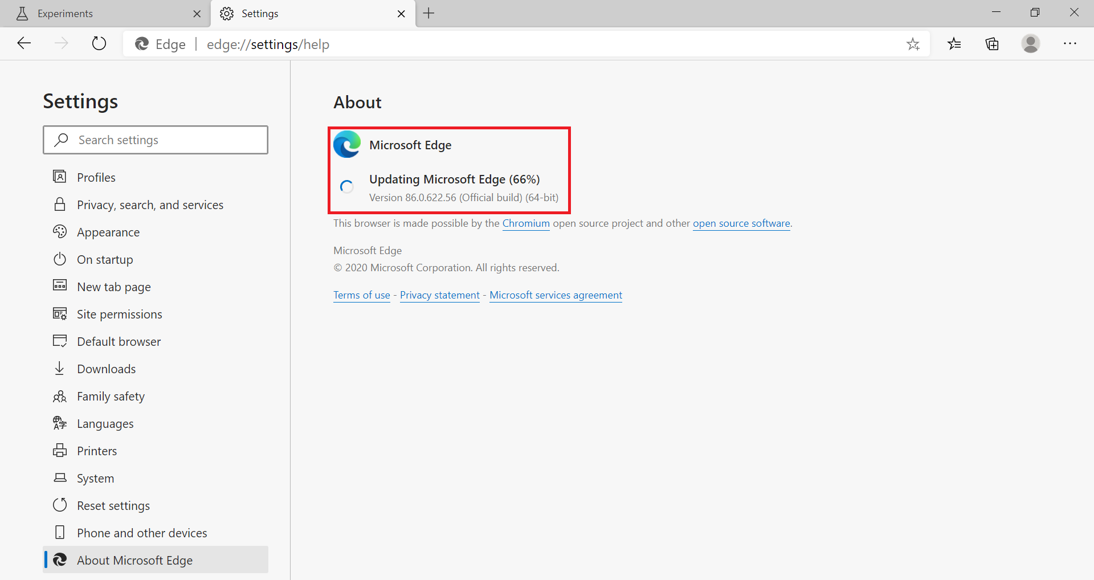The image size is (1094, 580).
Task: Open a new tab with plus button
Action: point(429,13)
